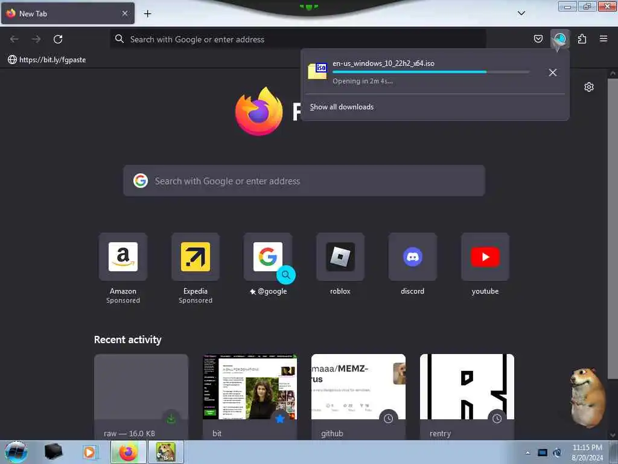Click the forward navigation arrow

(36, 39)
